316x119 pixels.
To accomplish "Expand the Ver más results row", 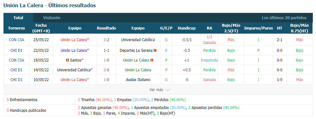I will coord(158,90).
